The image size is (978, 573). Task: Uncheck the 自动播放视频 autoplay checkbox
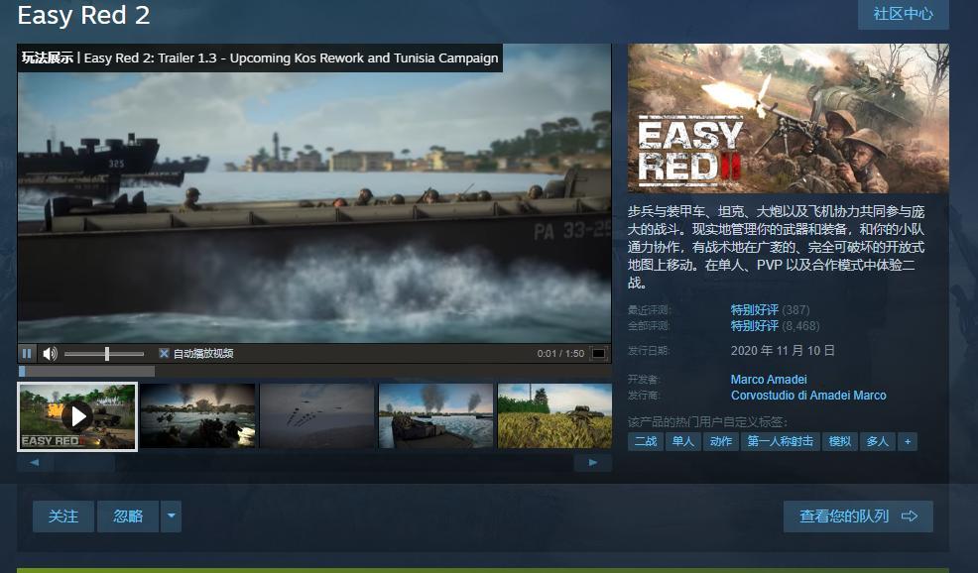click(164, 354)
